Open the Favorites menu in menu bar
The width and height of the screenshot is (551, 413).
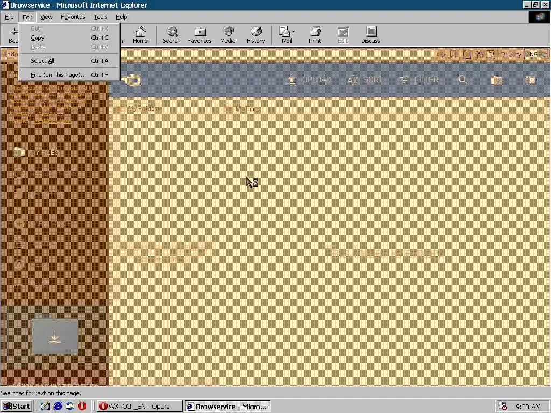73,17
